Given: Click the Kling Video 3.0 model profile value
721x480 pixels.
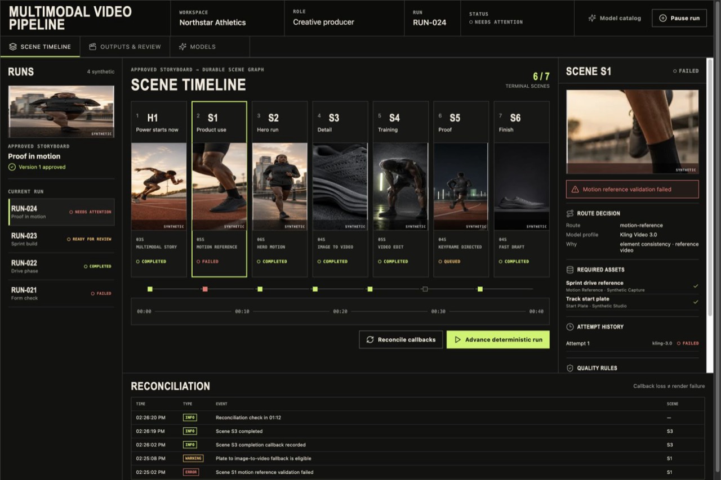Looking at the screenshot, I should pos(638,235).
